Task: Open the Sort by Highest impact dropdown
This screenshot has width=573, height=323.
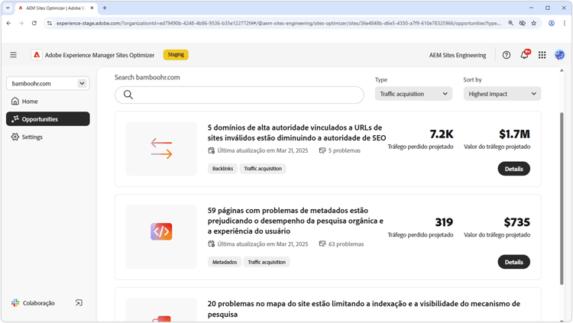Action: coord(502,94)
